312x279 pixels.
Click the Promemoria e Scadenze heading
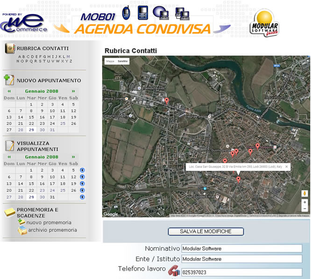click(x=37, y=213)
